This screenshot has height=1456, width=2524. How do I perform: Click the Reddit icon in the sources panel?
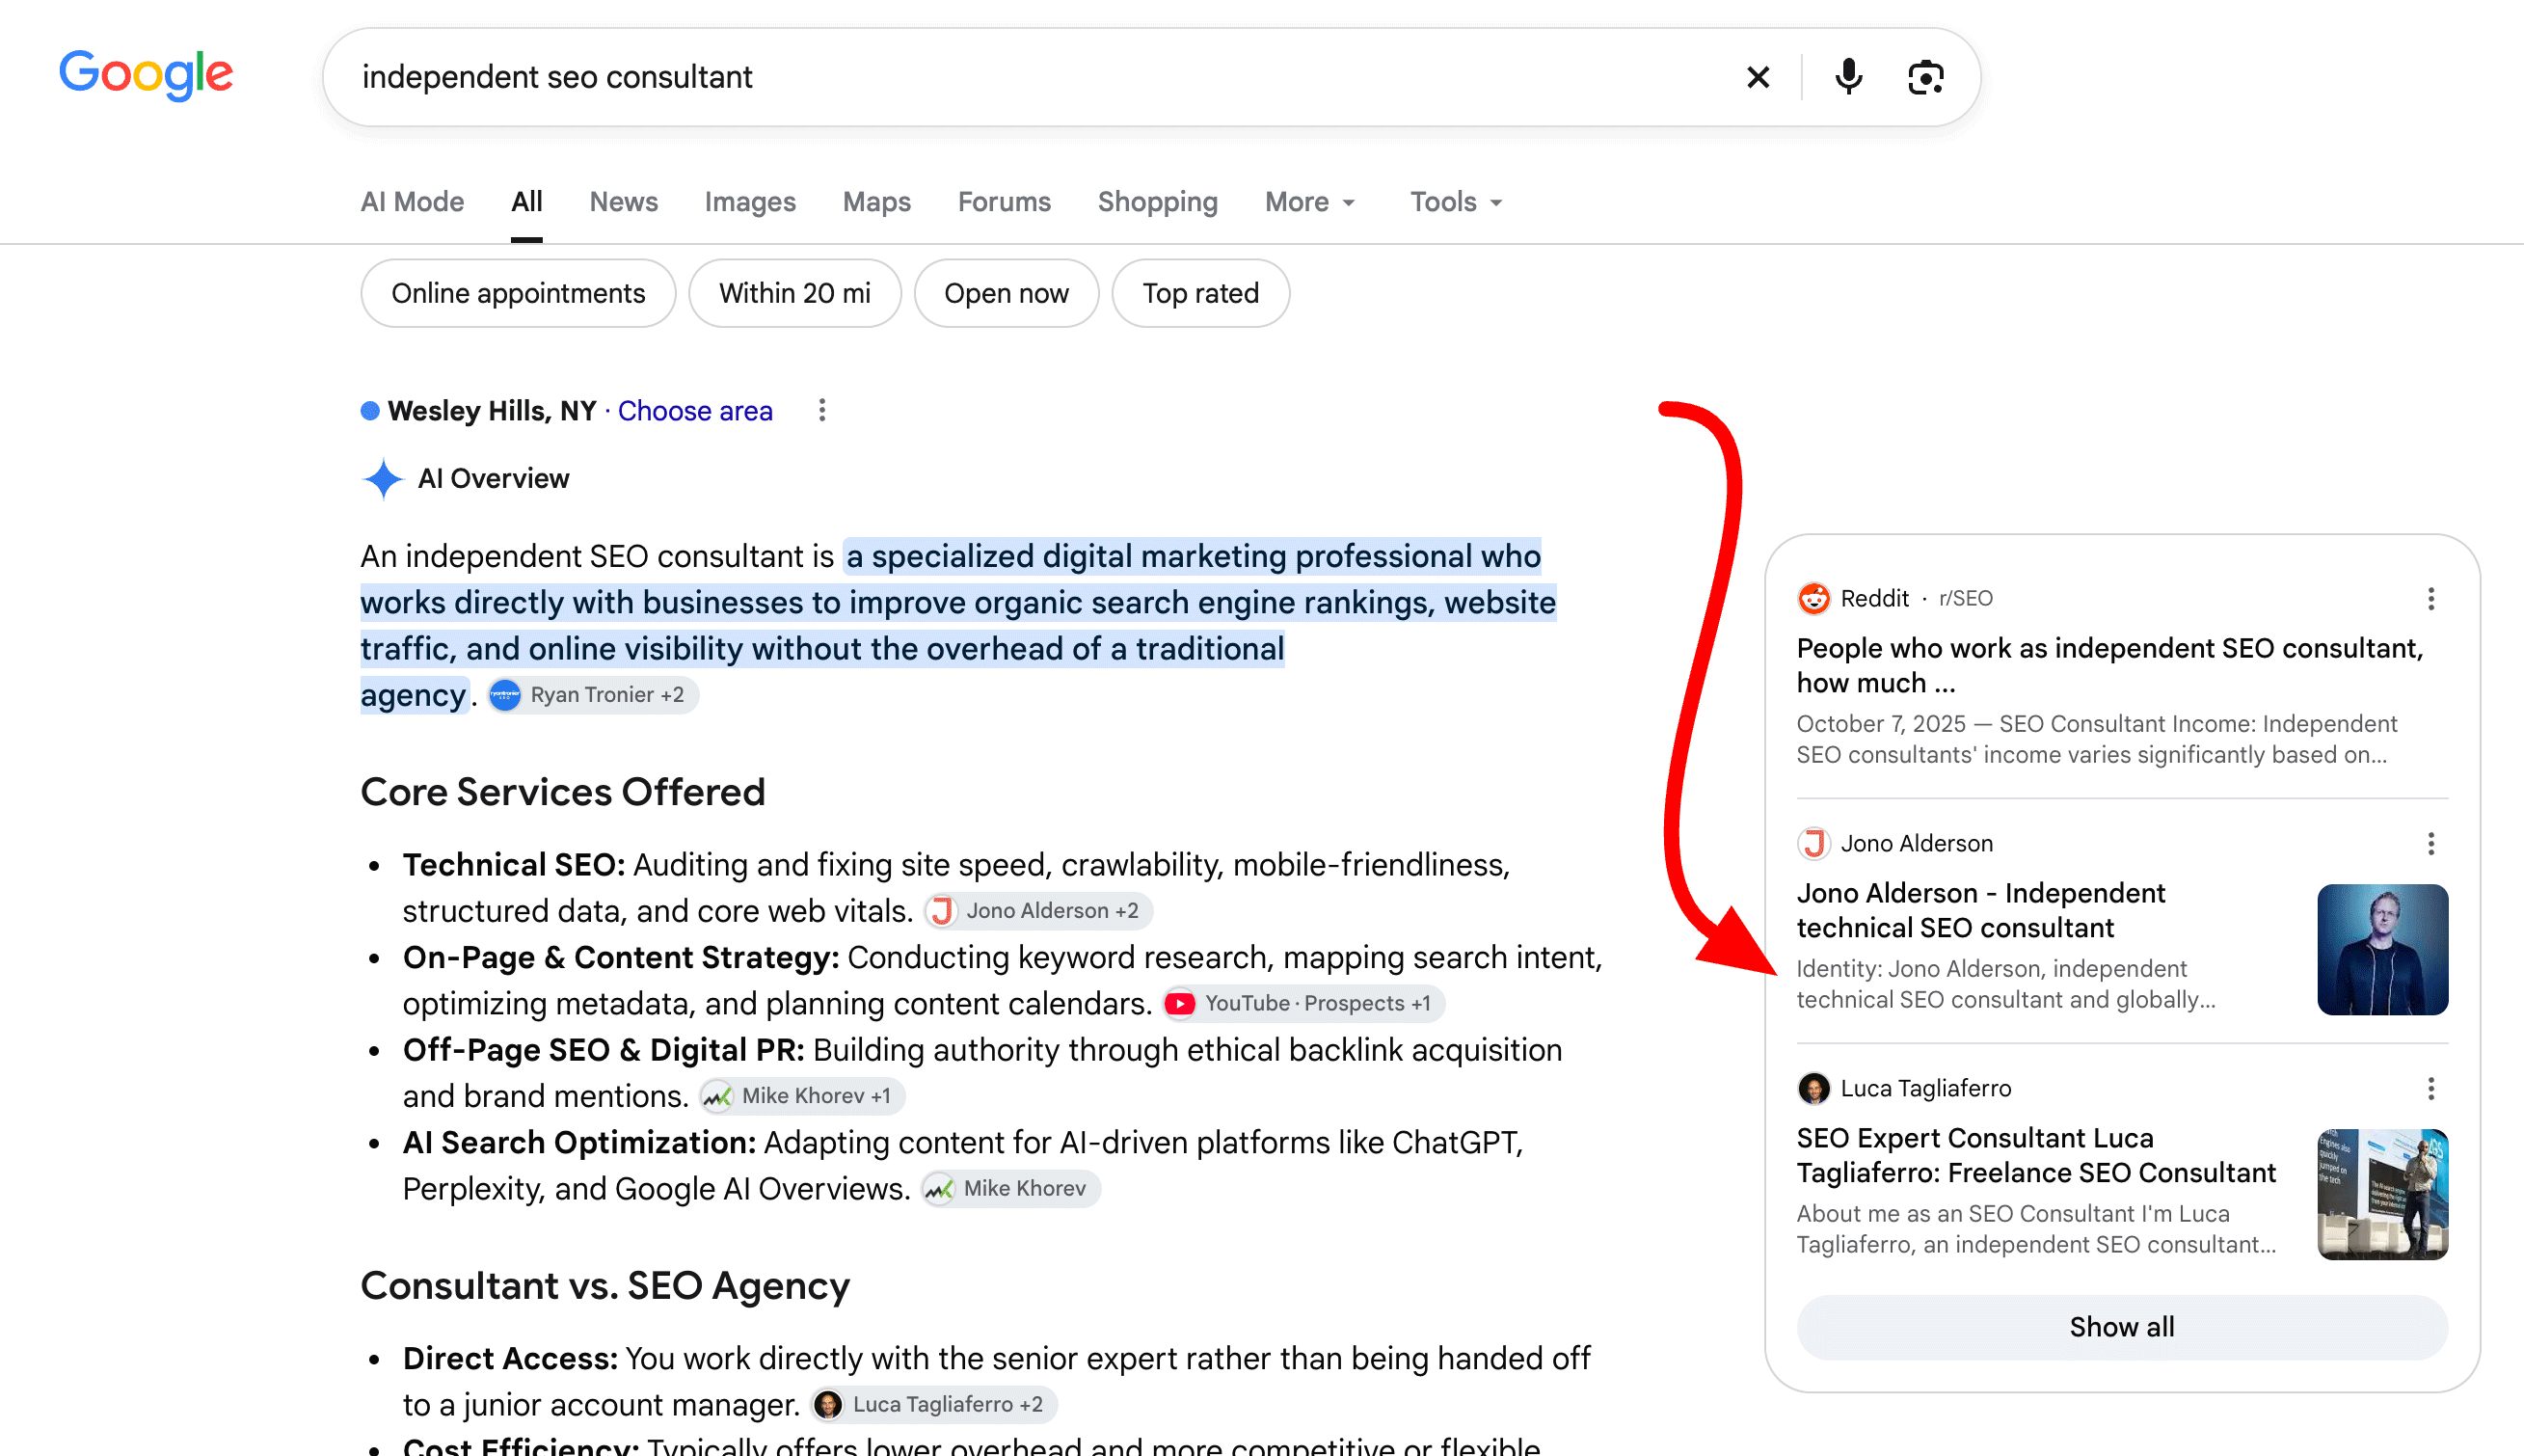click(1813, 598)
